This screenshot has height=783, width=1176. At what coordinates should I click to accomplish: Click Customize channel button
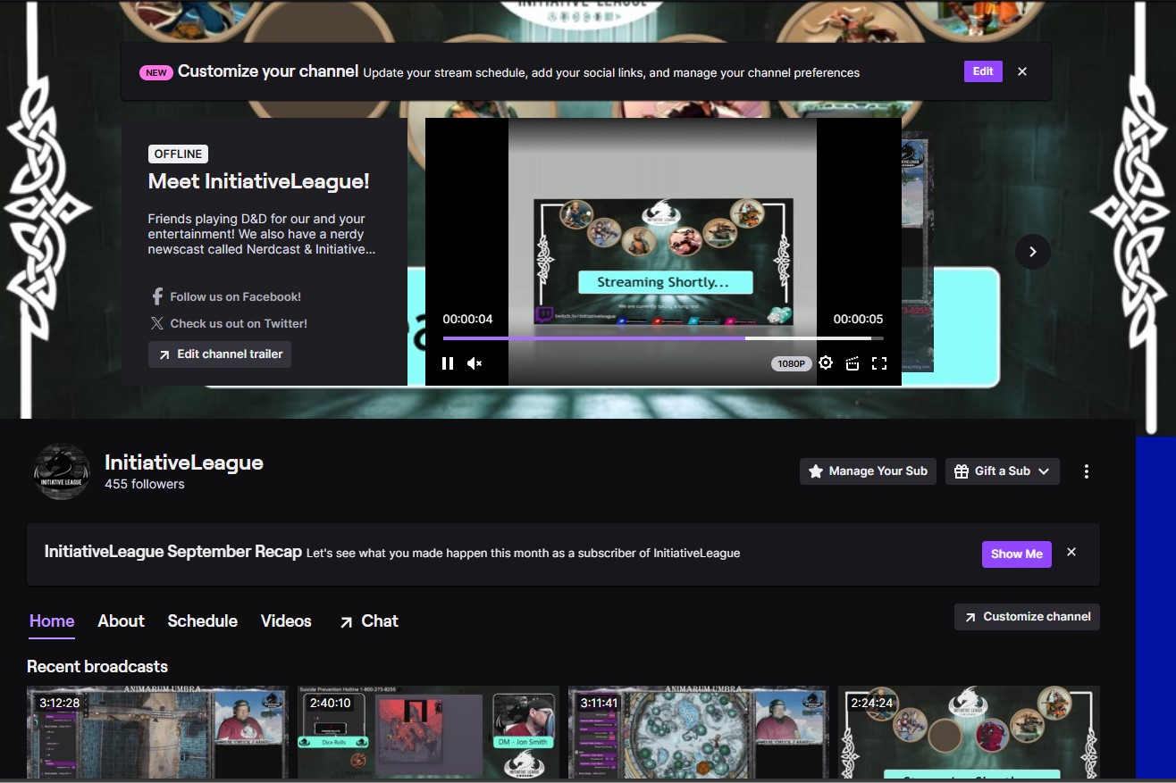tap(1027, 617)
